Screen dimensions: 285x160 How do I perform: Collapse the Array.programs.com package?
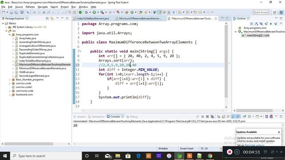pos(10,35)
